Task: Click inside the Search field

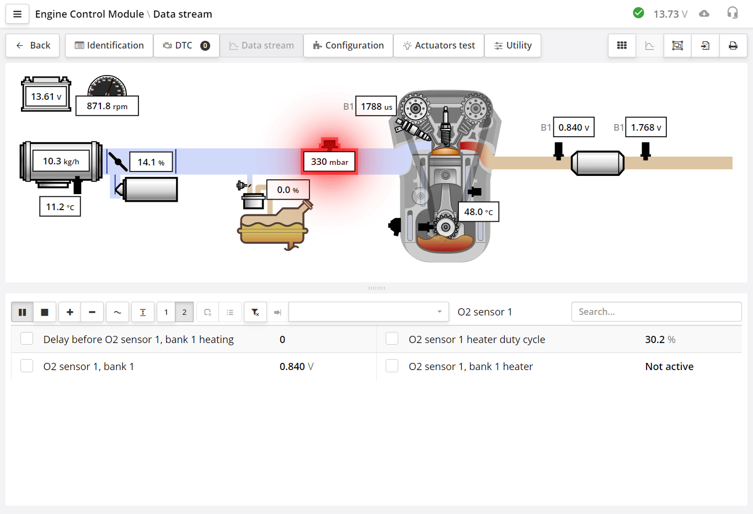Action: 656,312
